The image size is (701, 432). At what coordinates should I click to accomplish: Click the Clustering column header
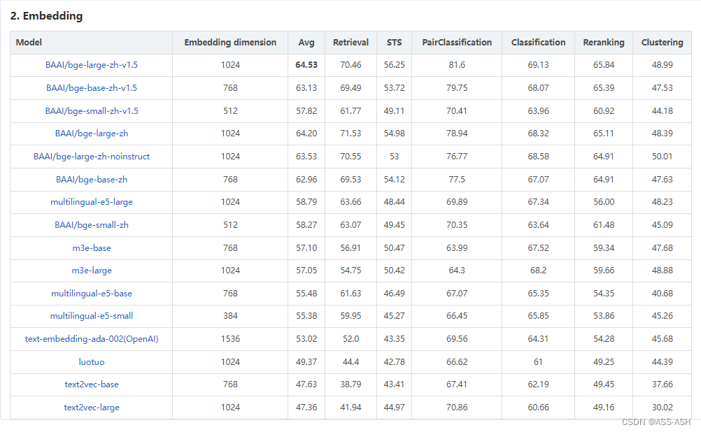pyautogui.click(x=662, y=43)
